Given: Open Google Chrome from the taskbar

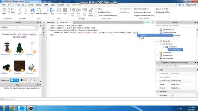Looking at the screenshot, I should [13, 108].
